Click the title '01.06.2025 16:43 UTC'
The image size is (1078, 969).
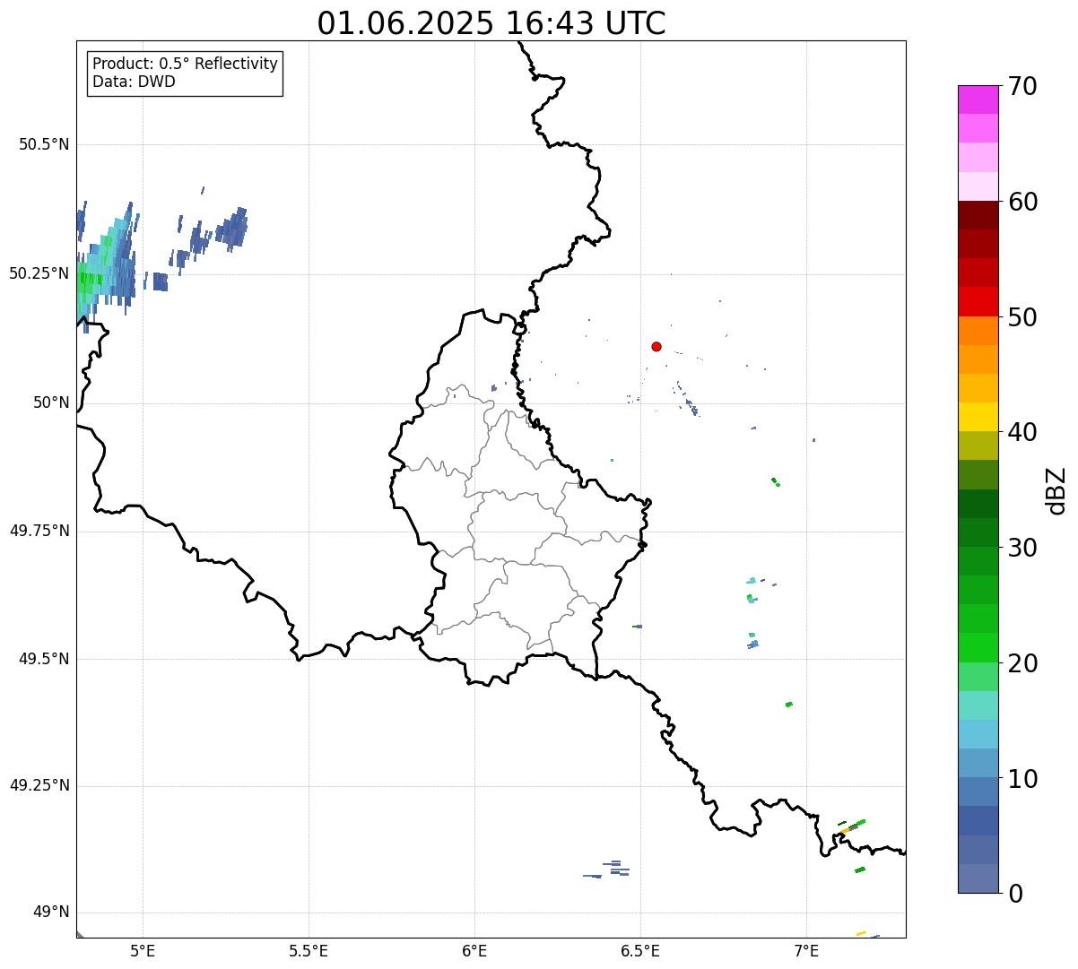491,23
